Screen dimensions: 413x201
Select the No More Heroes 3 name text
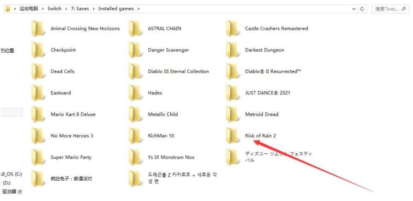tap(72, 136)
